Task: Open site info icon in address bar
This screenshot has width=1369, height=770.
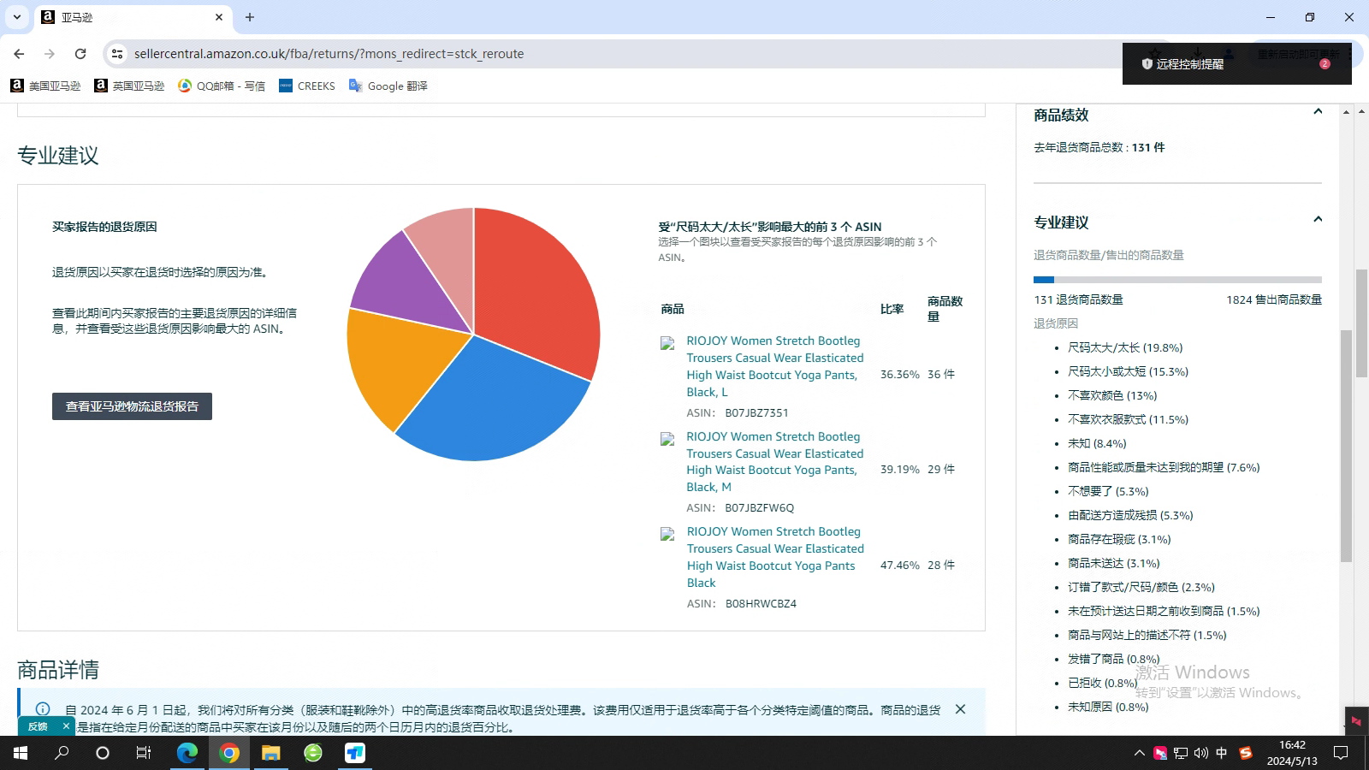Action: coord(117,53)
